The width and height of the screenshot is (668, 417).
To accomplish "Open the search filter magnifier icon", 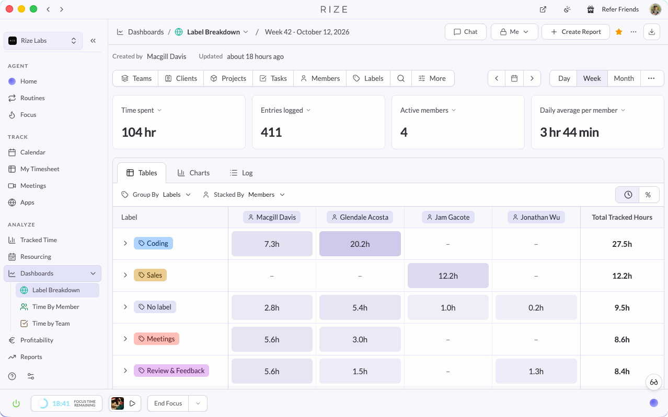I will (x=401, y=78).
